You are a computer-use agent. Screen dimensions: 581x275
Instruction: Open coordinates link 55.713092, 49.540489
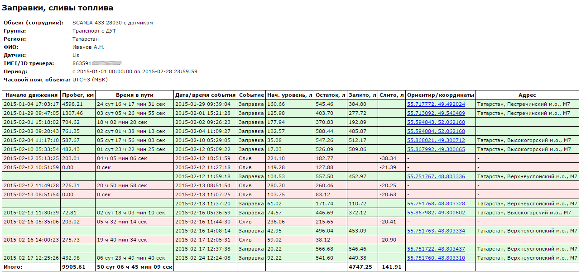436,113
